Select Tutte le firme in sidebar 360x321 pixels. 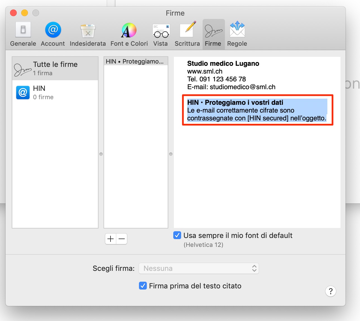click(55, 69)
